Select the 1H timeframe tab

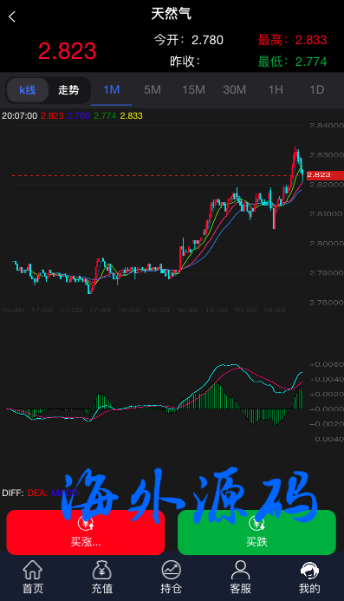click(276, 90)
